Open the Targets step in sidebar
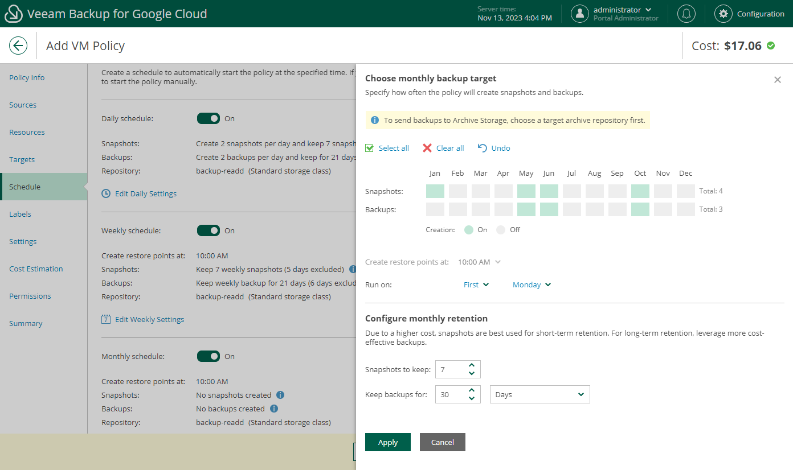793x470 pixels. (22, 159)
